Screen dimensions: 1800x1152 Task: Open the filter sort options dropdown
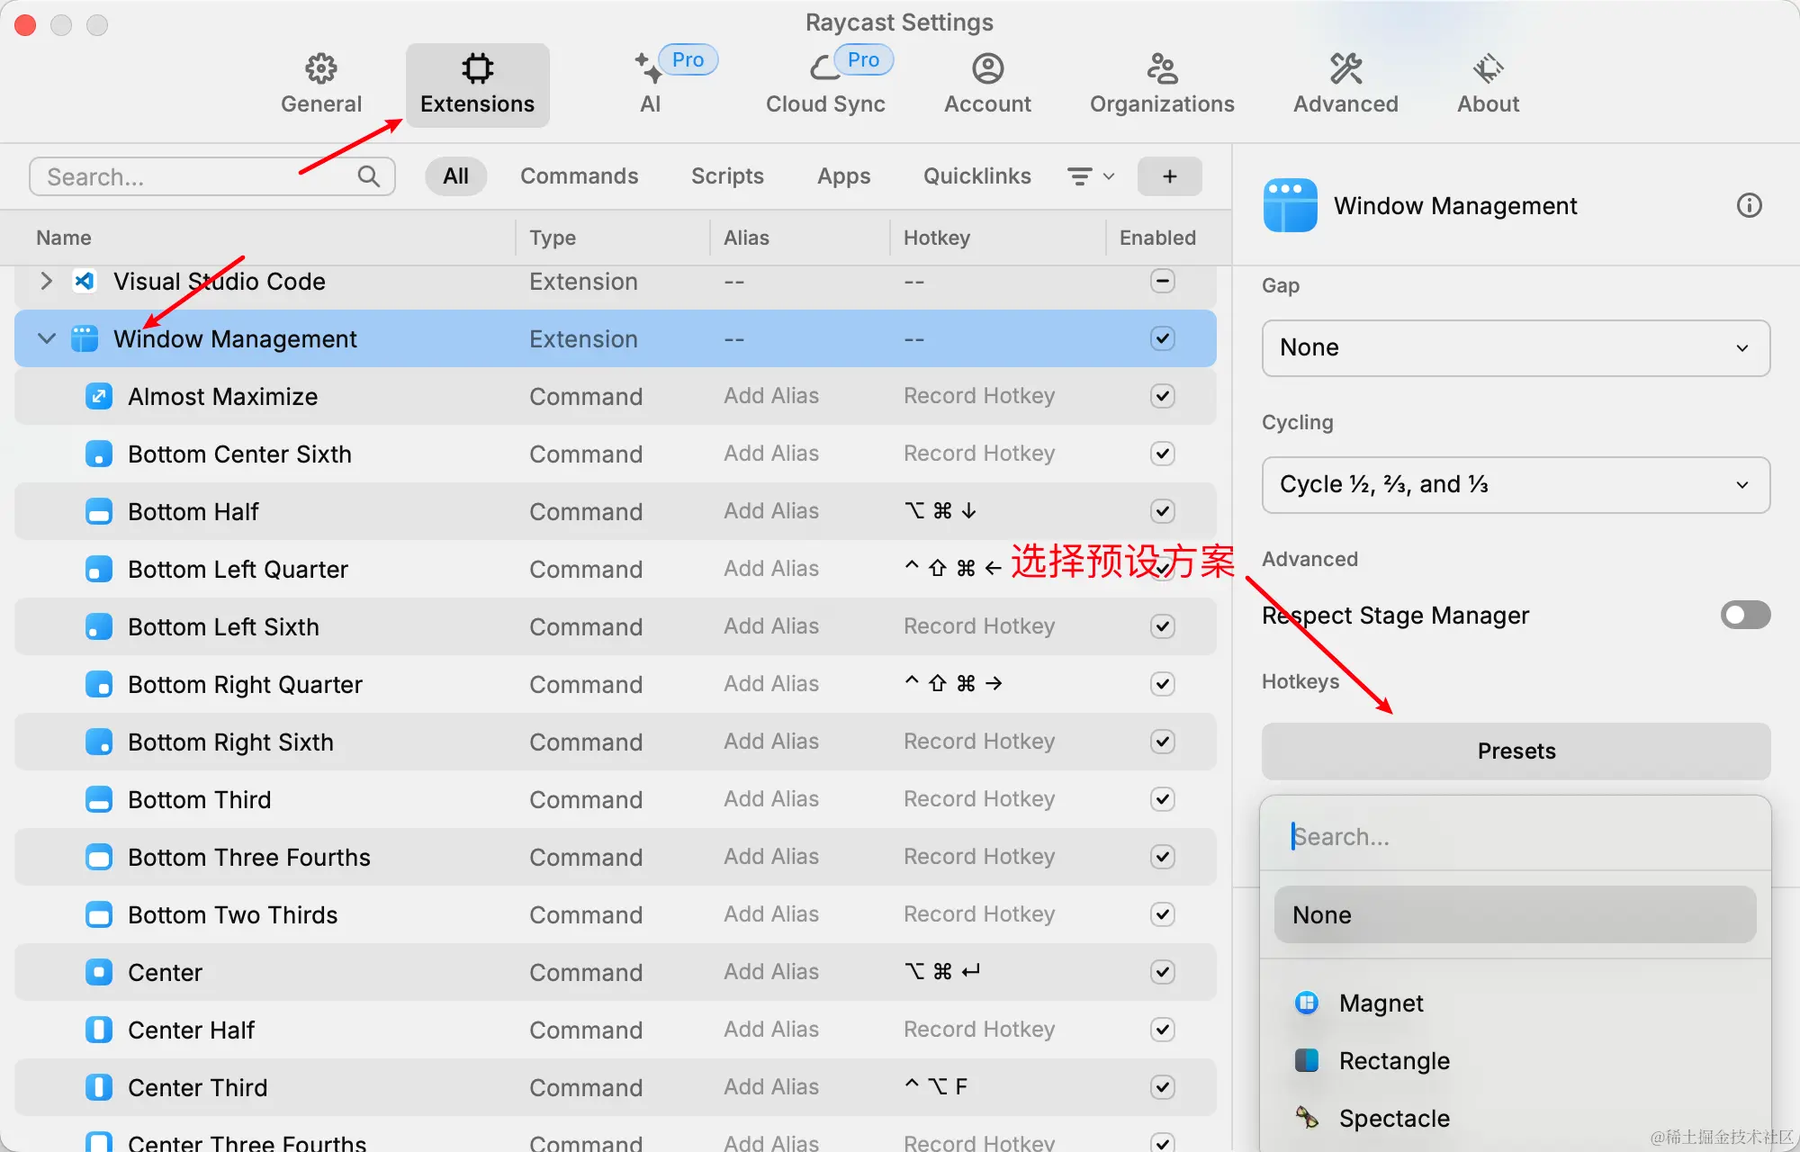pos(1090,176)
